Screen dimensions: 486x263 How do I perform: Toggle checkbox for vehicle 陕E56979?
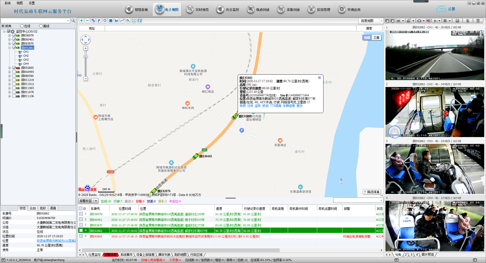pyautogui.click(x=14, y=35)
